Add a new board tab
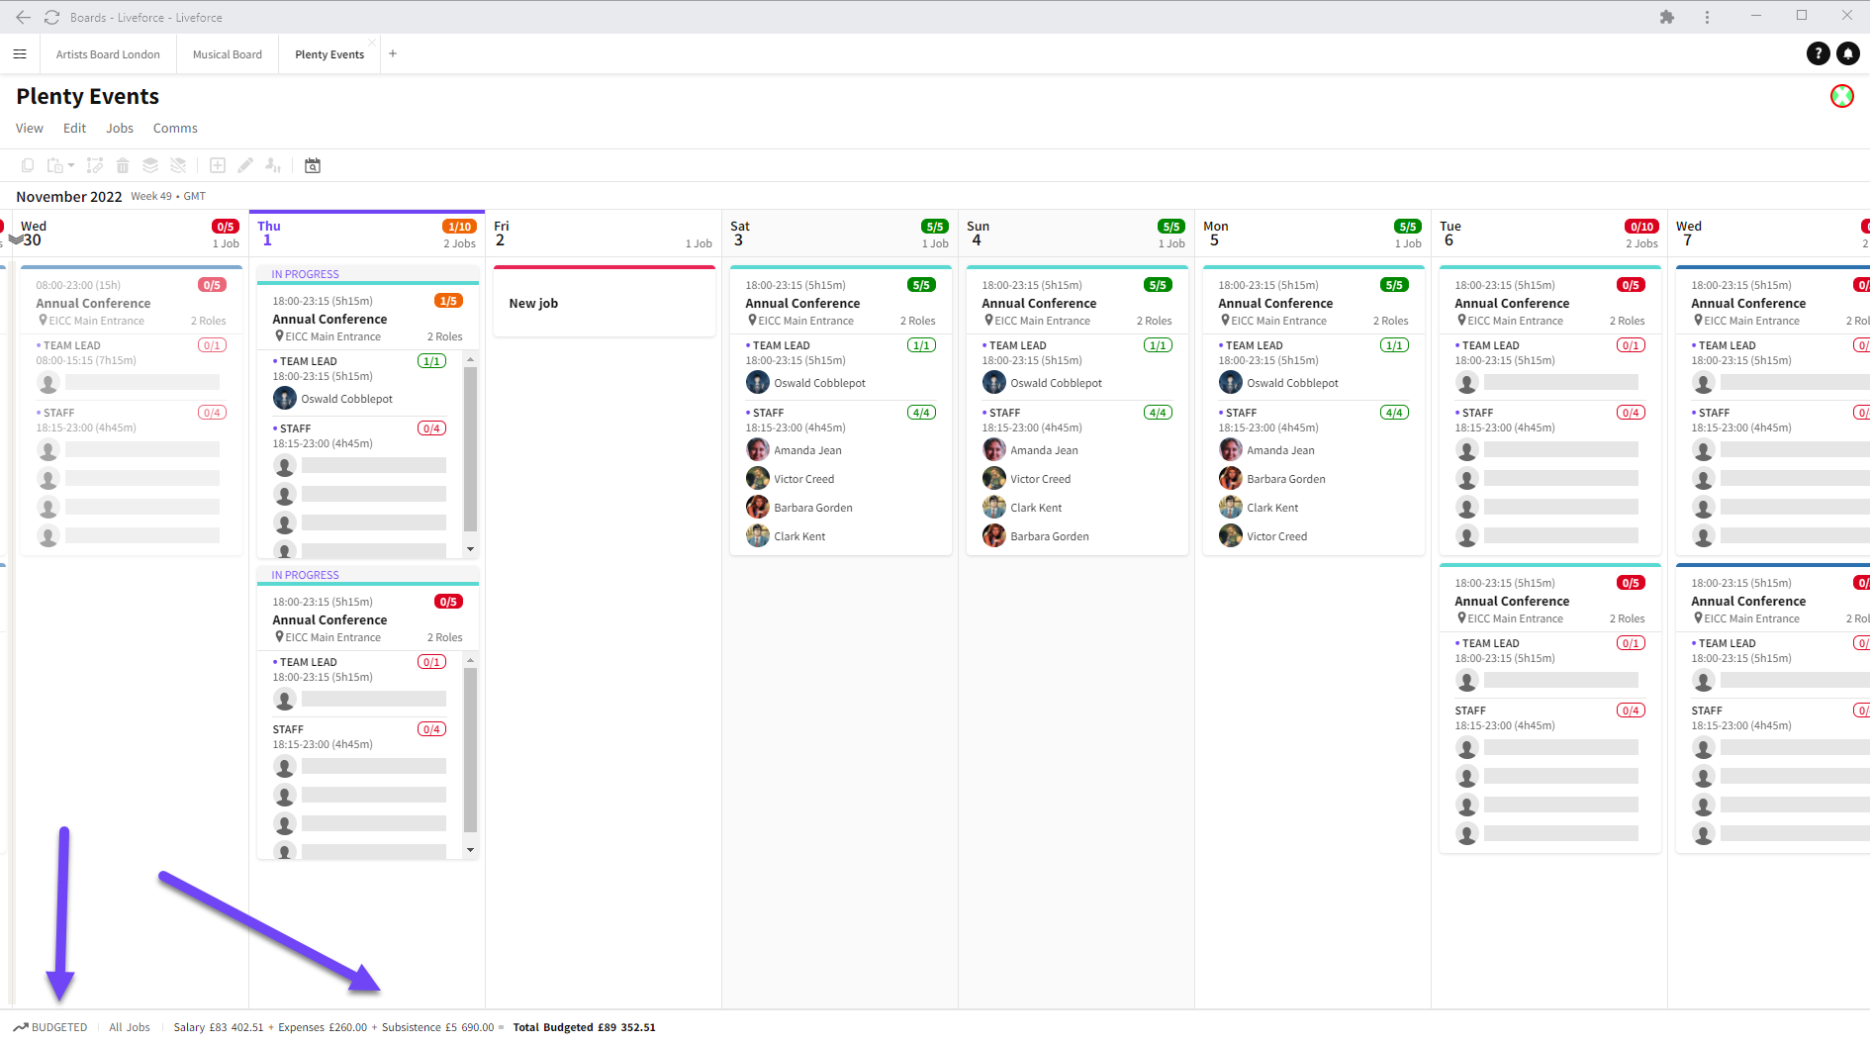 pyautogui.click(x=393, y=54)
